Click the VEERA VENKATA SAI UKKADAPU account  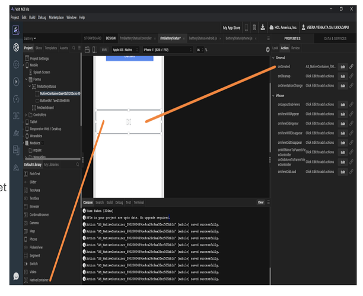[325, 27]
